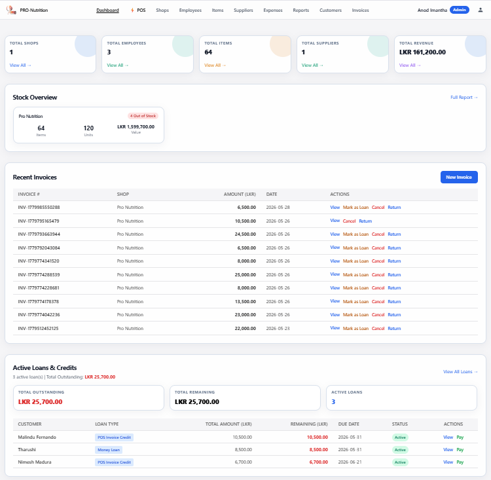491x480 pixels.
Task: Select the LKR 1,599,700.00 stock value
Action: [x=136, y=126]
